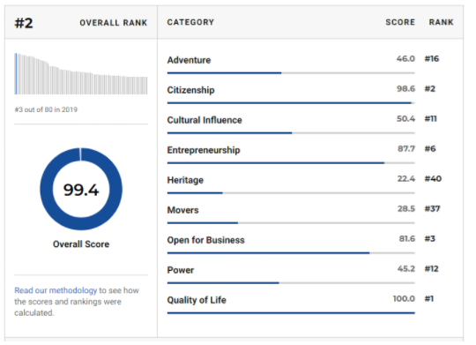
Task: Click the #40 Heritage rank value
Action: (x=433, y=178)
